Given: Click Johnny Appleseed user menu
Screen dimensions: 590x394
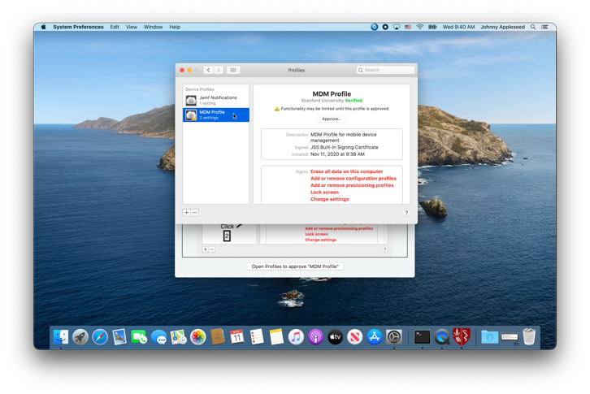Looking at the screenshot, I should point(502,27).
